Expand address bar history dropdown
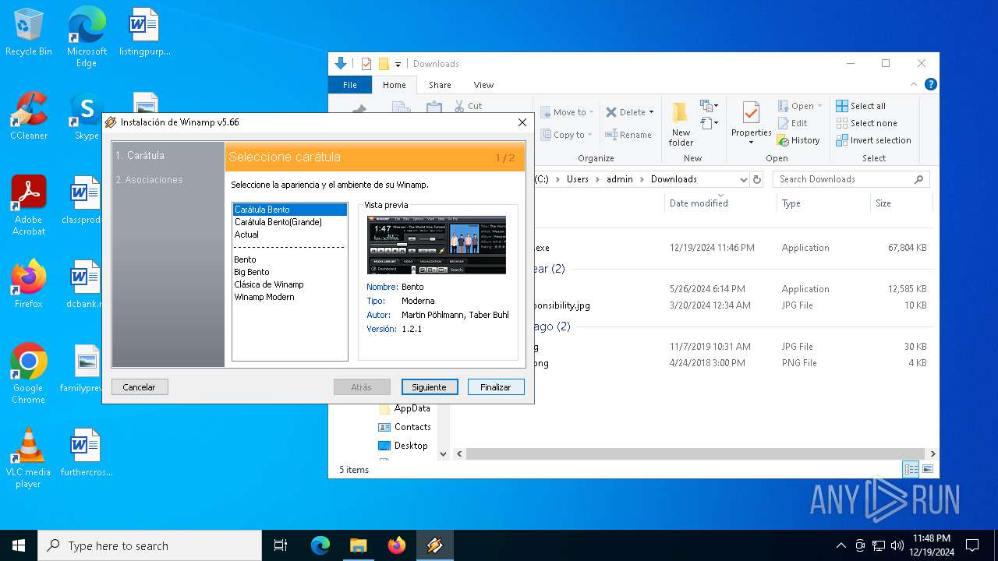This screenshot has height=561, width=998. click(742, 179)
